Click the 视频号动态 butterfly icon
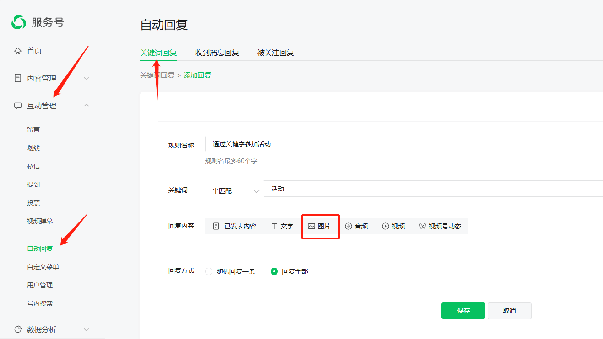 click(423, 226)
